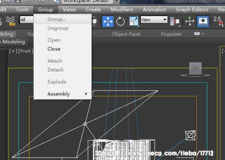Image resolution: width=225 pixels, height=160 pixels.
Task: Activate the Select and Move tool
Action: [108, 21]
